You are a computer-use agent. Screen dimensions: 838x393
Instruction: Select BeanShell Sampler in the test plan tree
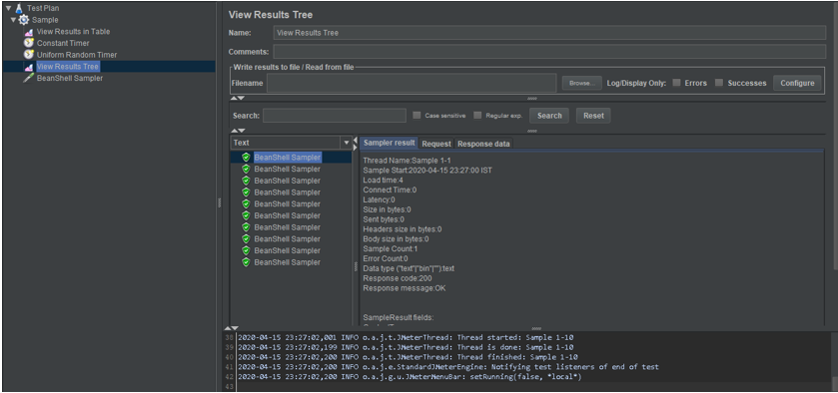70,79
